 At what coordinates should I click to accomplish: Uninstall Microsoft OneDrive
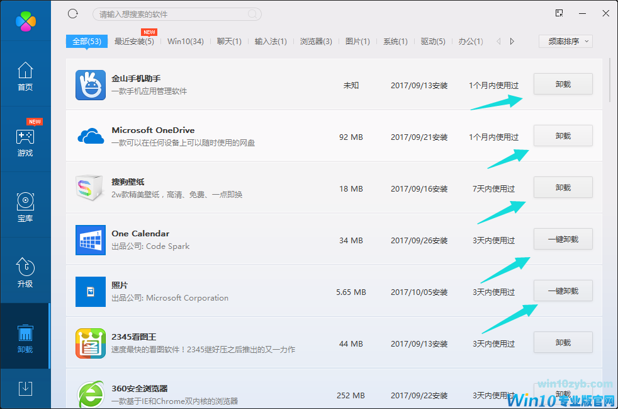click(563, 135)
